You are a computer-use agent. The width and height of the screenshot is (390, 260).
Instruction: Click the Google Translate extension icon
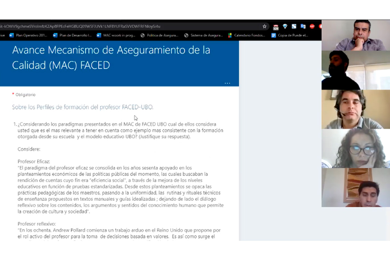303,26
